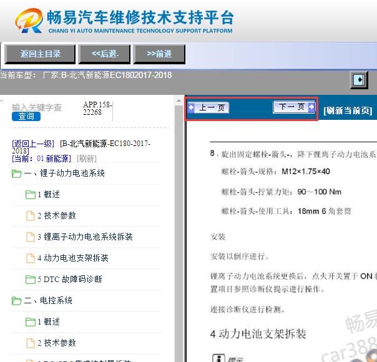377x362 pixels.
Task: Click folder icon of the first 1 概述
Action: [31, 195]
